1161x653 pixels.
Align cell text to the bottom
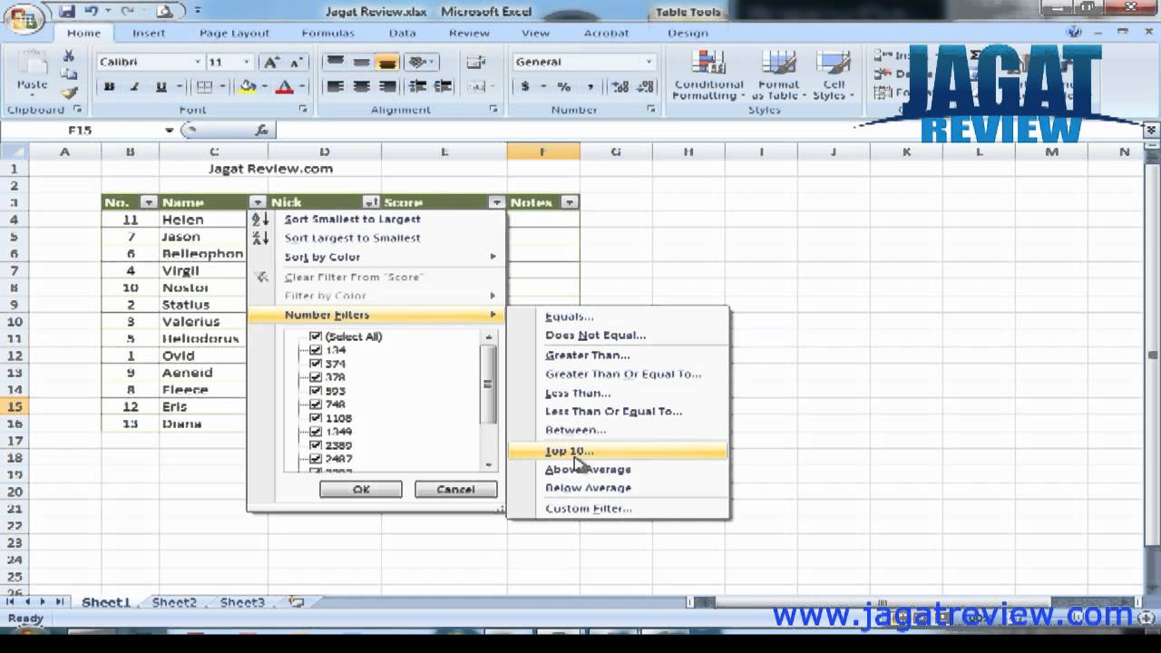[x=387, y=63]
